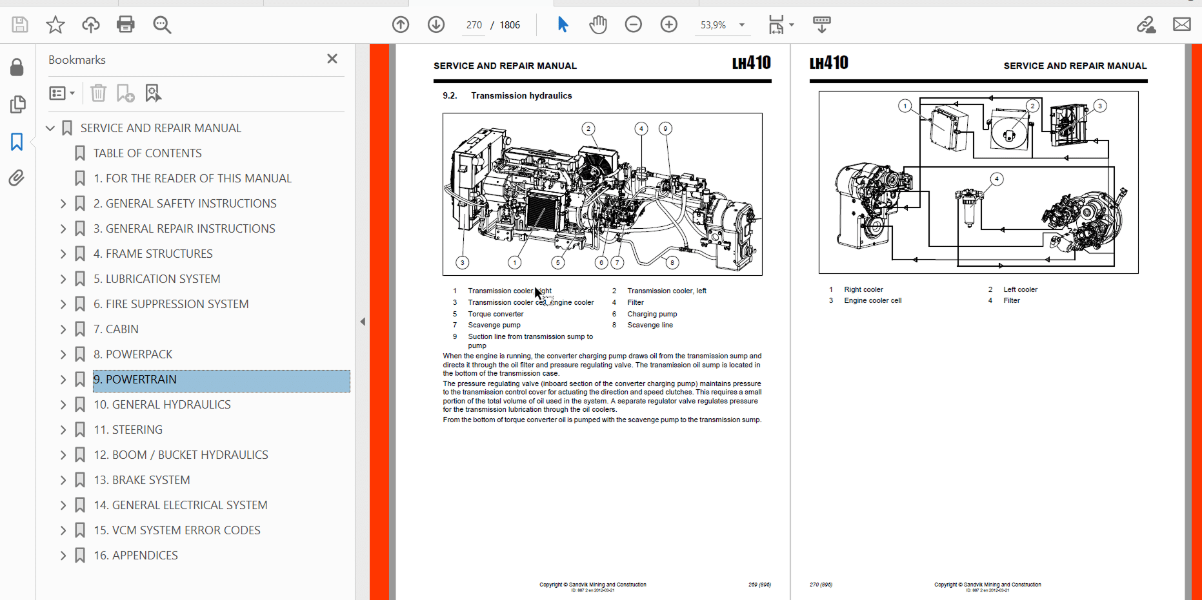Go to 1. FOR THE READER bookmark
The height and width of the screenshot is (600, 1202).
pyautogui.click(x=192, y=179)
